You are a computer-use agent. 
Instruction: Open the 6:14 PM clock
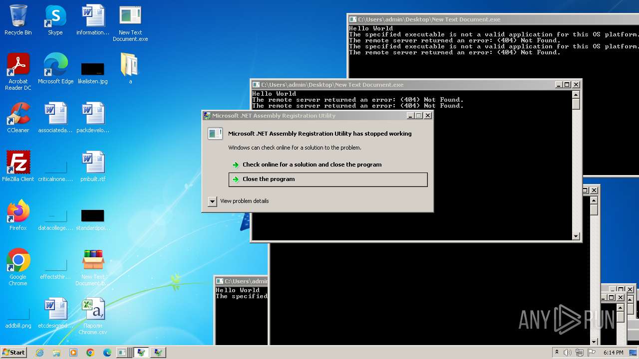[613, 353]
